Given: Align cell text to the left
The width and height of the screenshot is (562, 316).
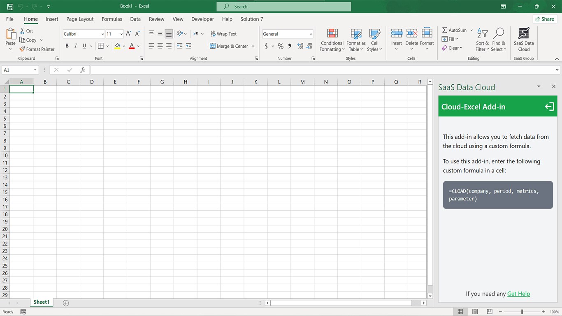Looking at the screenshot, I should click(151, 46).
